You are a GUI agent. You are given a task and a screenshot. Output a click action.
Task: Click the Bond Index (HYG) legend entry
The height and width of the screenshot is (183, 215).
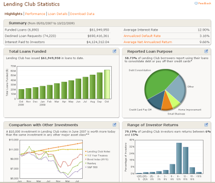pos(97,160)
